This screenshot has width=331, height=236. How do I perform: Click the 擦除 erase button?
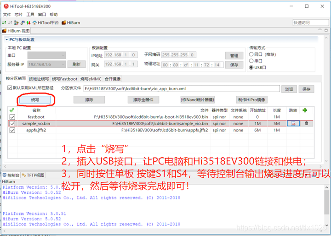coord(89,100)
